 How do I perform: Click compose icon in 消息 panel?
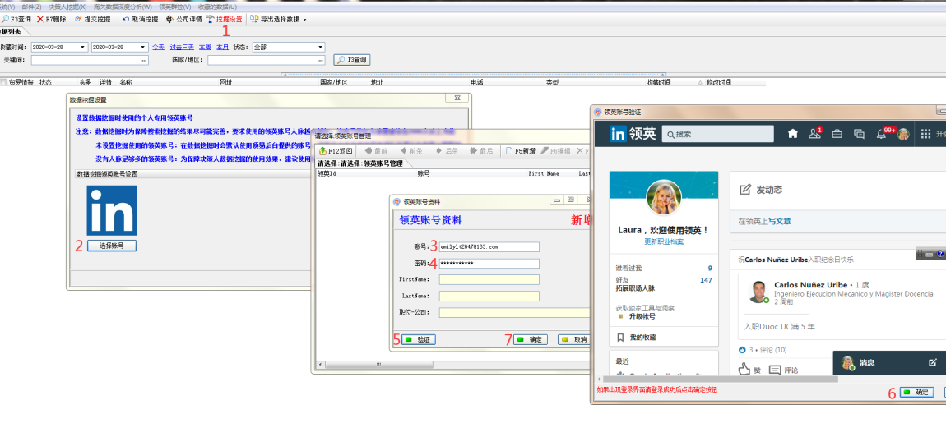933,362
